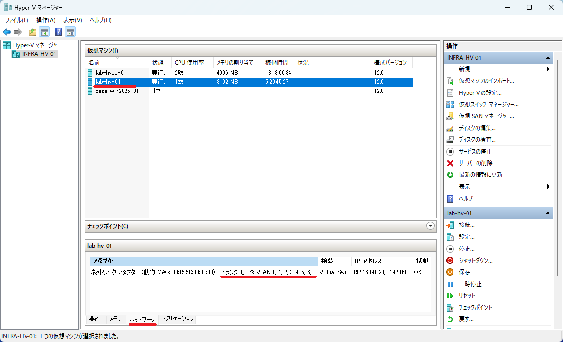Image resolution: width=563 pixels, height=342 pixels.
Task: Click the blue Help toolbar icon
Action: 58,32
